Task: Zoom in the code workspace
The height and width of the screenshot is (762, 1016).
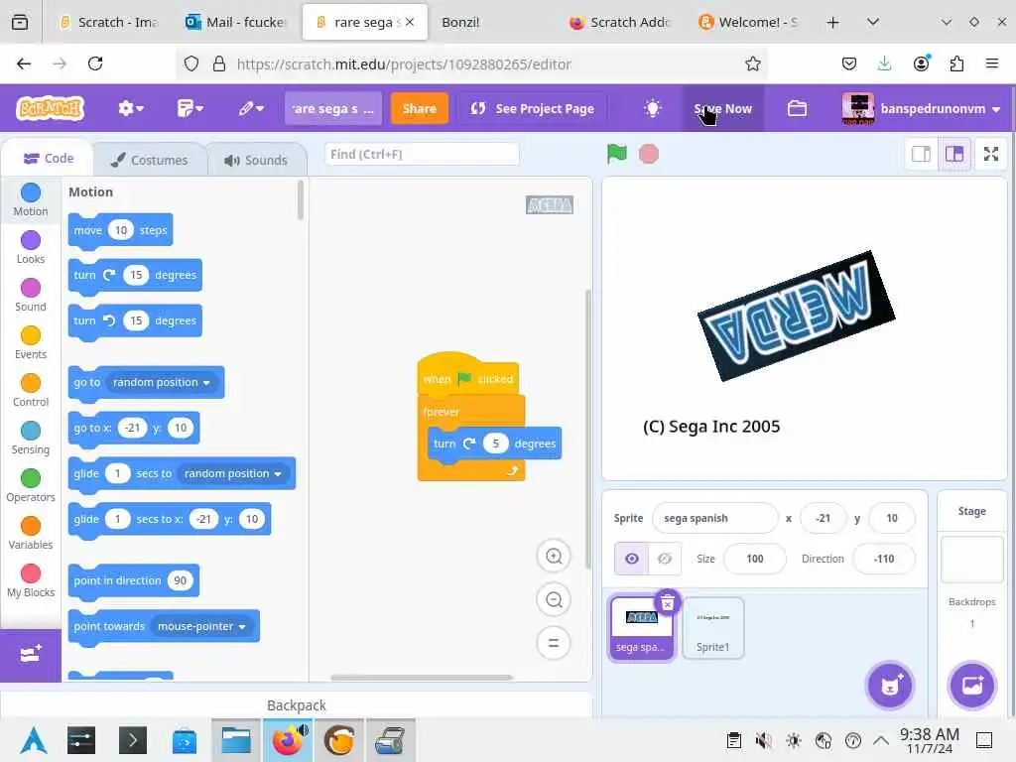Action: (554, 556)
